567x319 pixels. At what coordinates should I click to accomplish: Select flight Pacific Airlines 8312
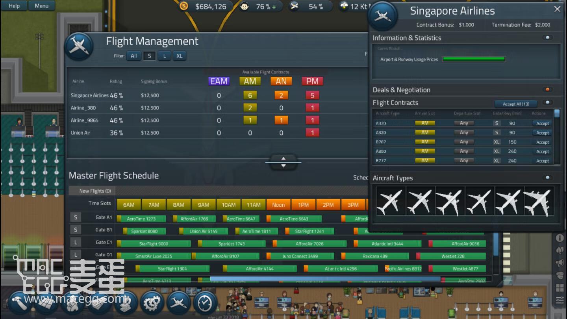403,269
